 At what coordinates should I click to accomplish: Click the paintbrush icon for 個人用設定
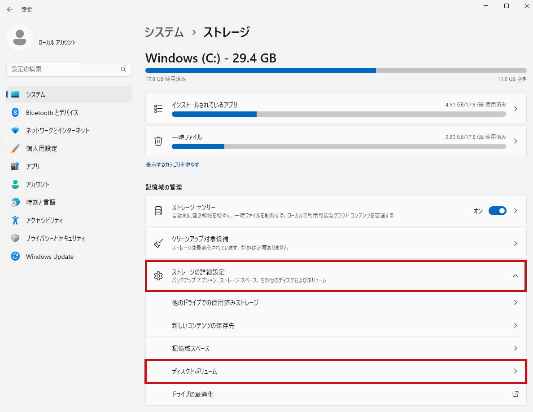(x=15, y=148)
